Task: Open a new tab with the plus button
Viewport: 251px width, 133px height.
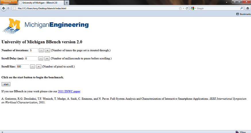Action: click(x=67, y=3)
